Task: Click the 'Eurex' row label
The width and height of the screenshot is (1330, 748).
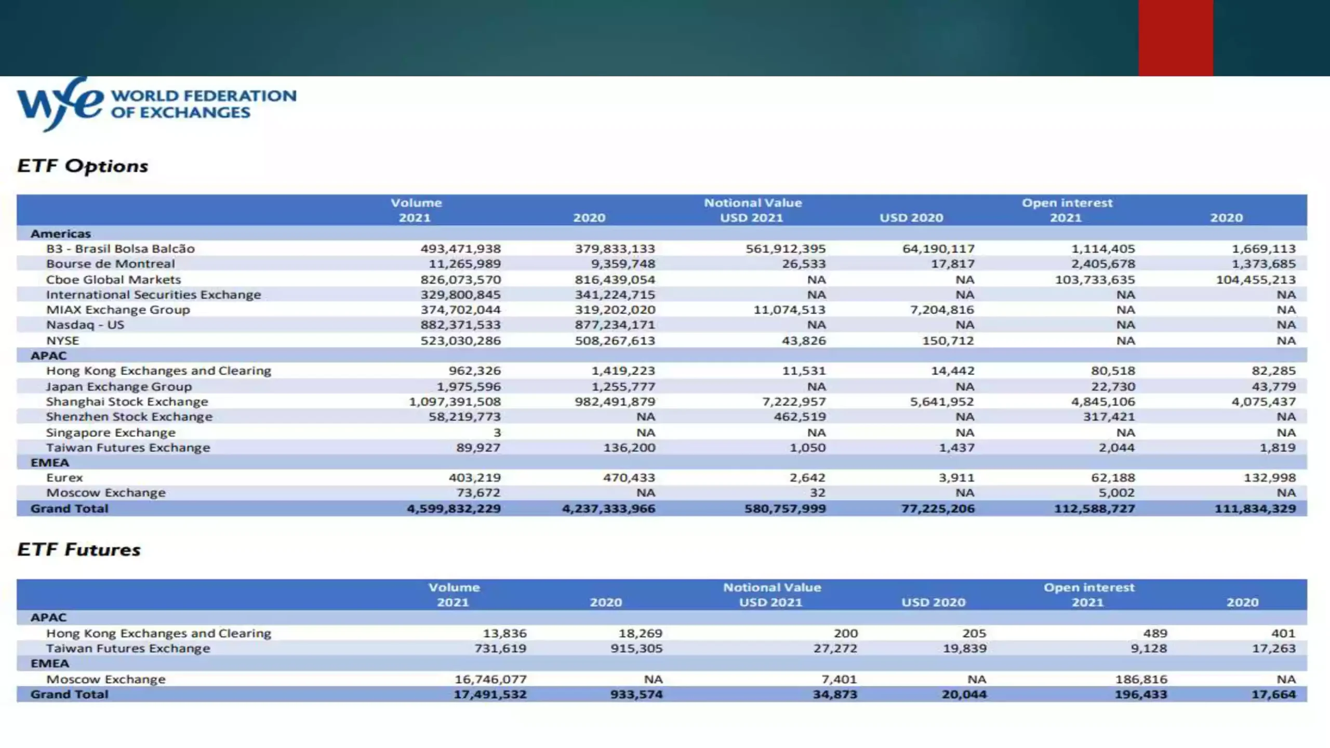Action: (x=64, y=478)
